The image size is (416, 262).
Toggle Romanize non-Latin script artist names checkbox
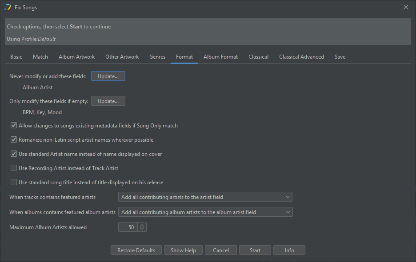pyautogui.click(x=14, y=140)
